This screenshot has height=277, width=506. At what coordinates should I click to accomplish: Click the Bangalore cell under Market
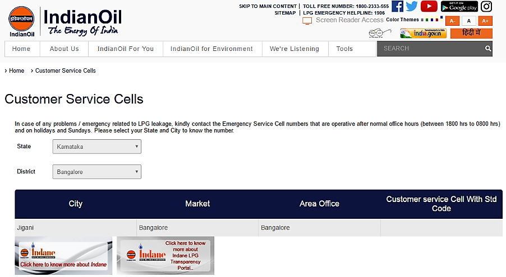(x=197, y=228)
